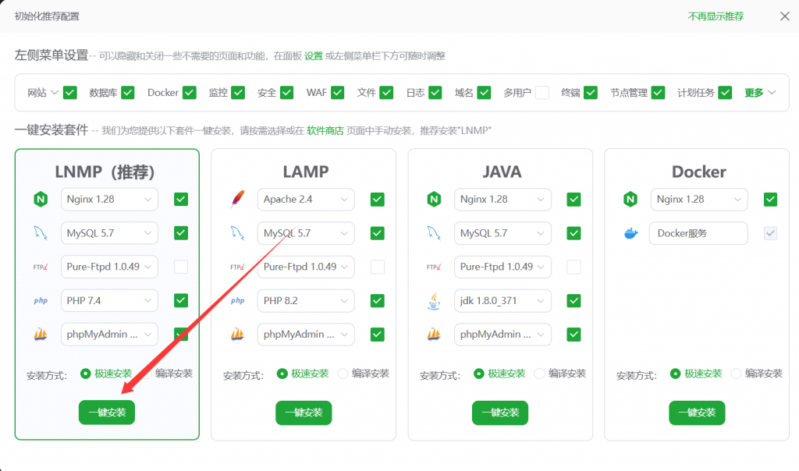Open the PHP 7.4 version dropdown

[x=109, y=301]
